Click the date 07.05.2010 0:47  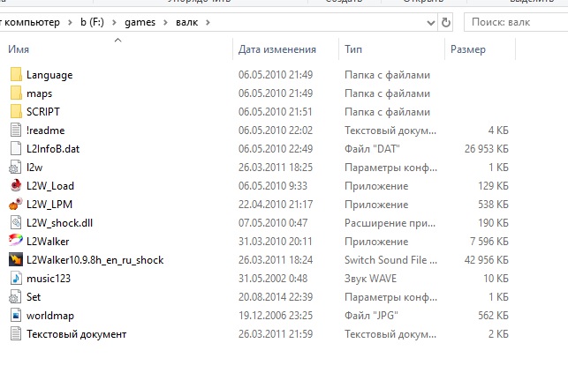pyautogui.click(x=273, y=222)
